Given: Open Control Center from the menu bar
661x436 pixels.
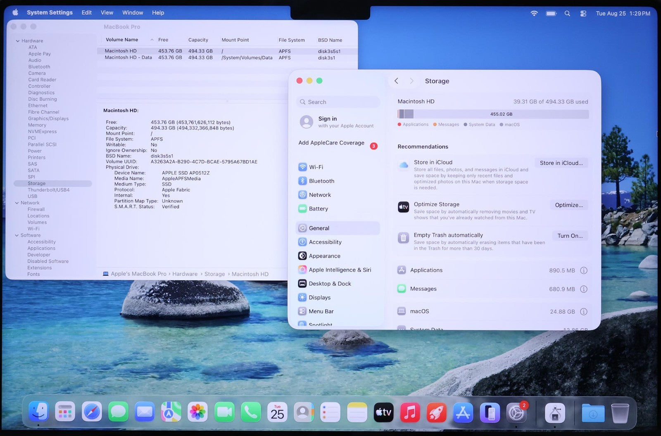Looking at the screenshot, I should click(583, 13).
